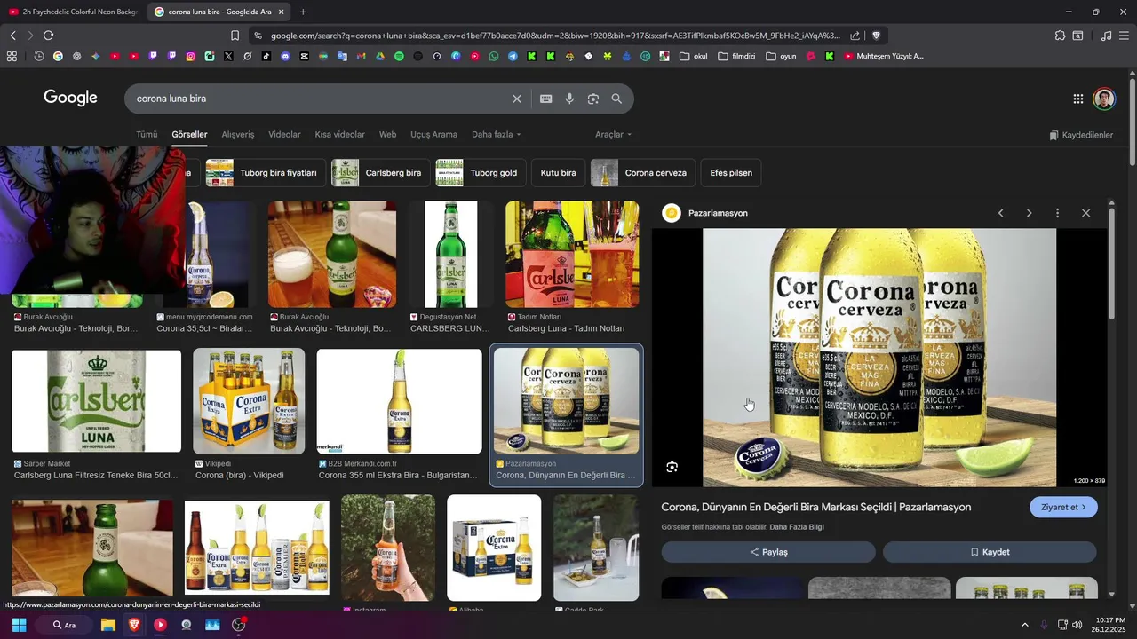Open the oyun bookmarks folder
Screen dimensions: 1137x639
point(781,56)
